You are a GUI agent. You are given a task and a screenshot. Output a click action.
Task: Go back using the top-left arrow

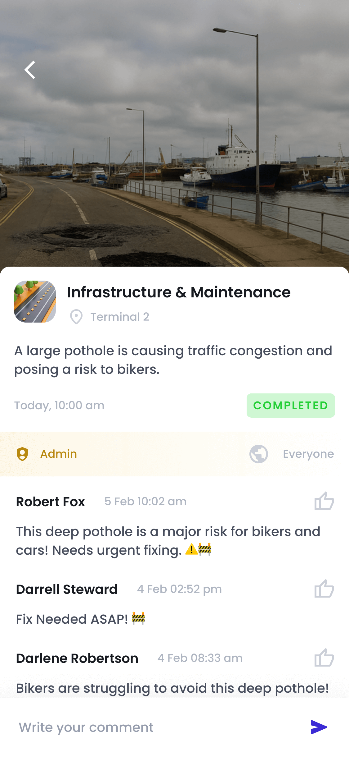tap(30, 70)
